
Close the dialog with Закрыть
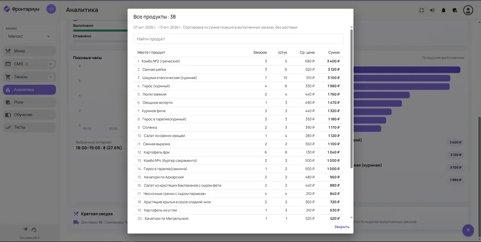[342, 227]
